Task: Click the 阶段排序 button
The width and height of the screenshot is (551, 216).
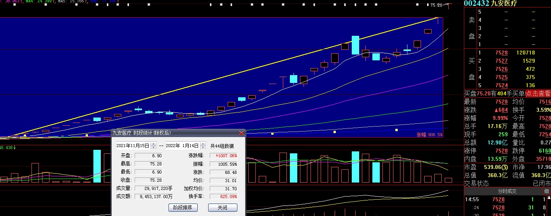Action: tap(183, 207)
